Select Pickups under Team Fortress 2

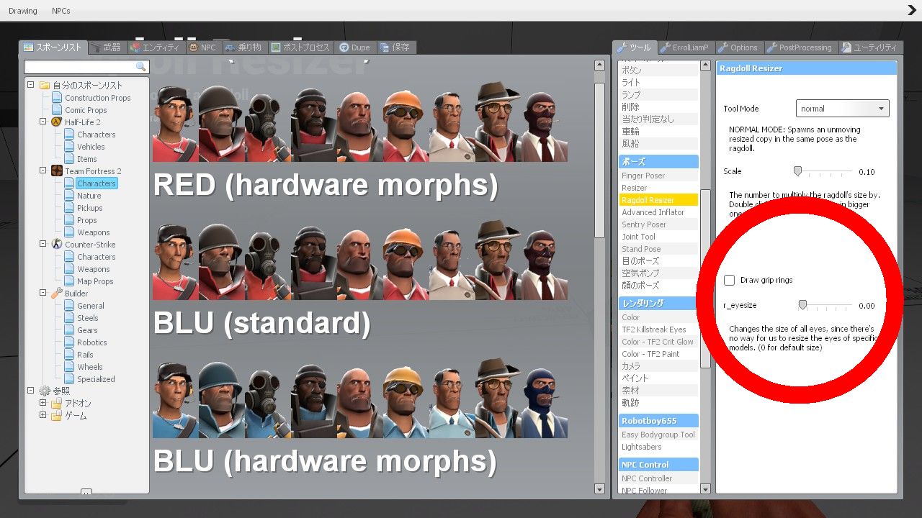point(90,208)
